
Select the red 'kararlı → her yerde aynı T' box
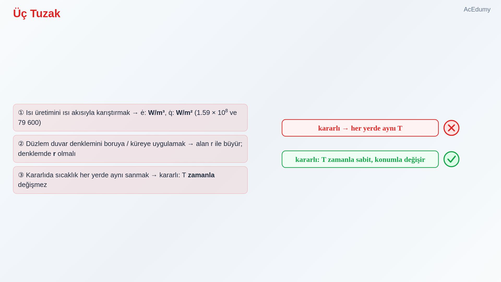360,128
